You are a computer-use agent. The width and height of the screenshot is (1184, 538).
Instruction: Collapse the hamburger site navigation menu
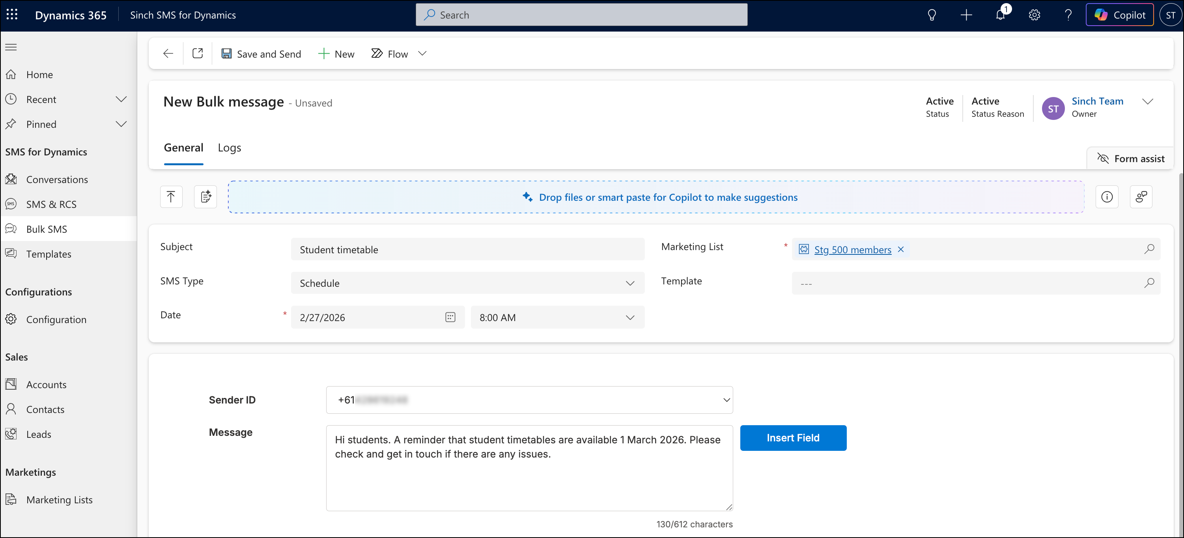click(x=11, y=47)
